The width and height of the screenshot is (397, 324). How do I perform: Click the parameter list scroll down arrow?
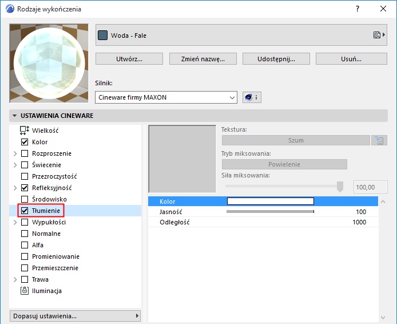coord(383,317)
